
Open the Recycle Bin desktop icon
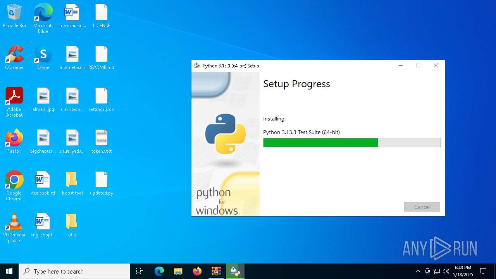click(14, 16)
